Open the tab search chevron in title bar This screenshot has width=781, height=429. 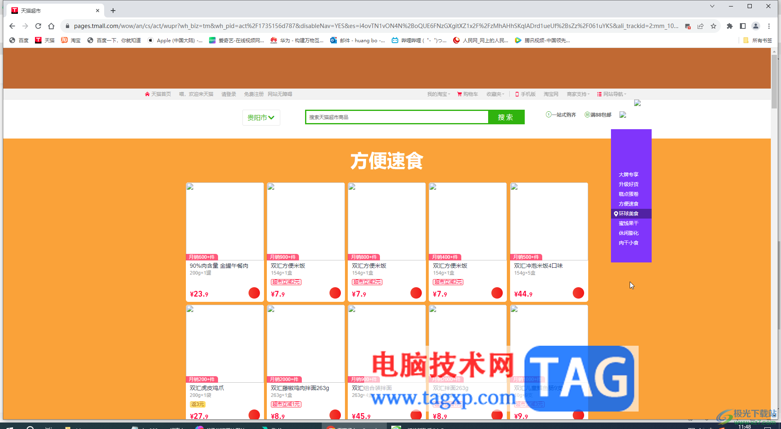click(712, 6)
